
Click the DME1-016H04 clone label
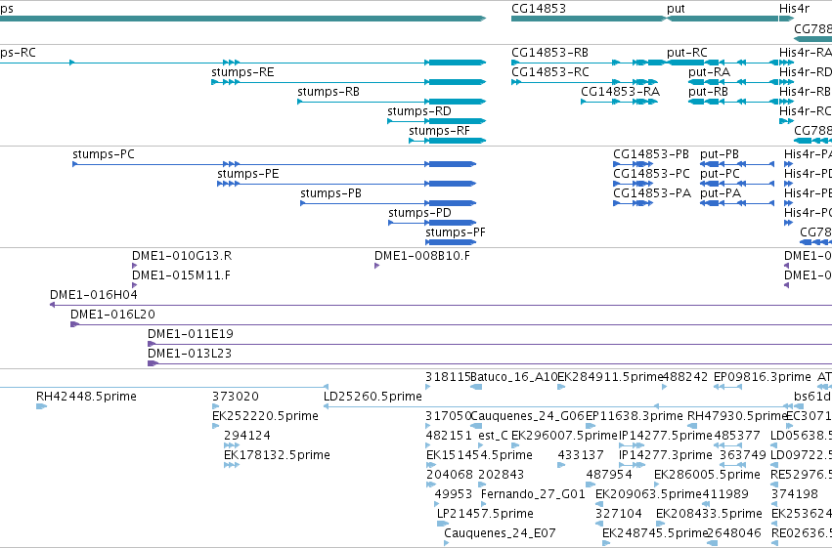click(x=94, y=295)
